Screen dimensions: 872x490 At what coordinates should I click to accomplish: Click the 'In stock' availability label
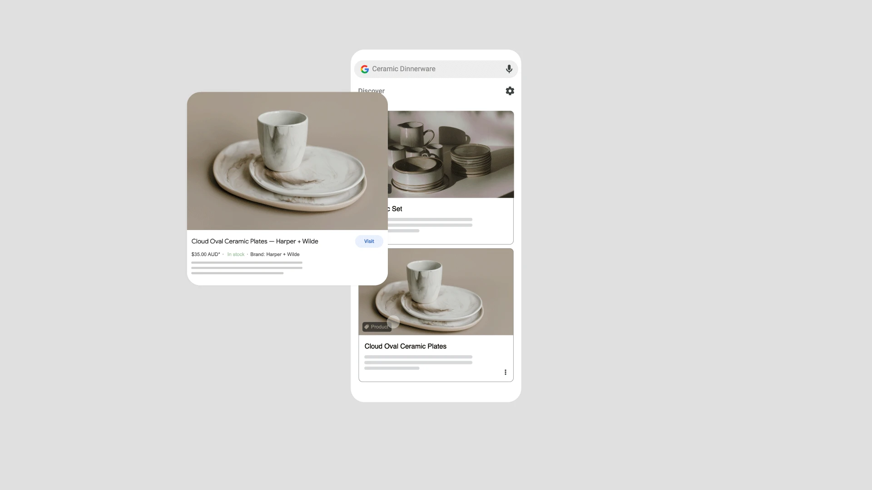(236, 255)
